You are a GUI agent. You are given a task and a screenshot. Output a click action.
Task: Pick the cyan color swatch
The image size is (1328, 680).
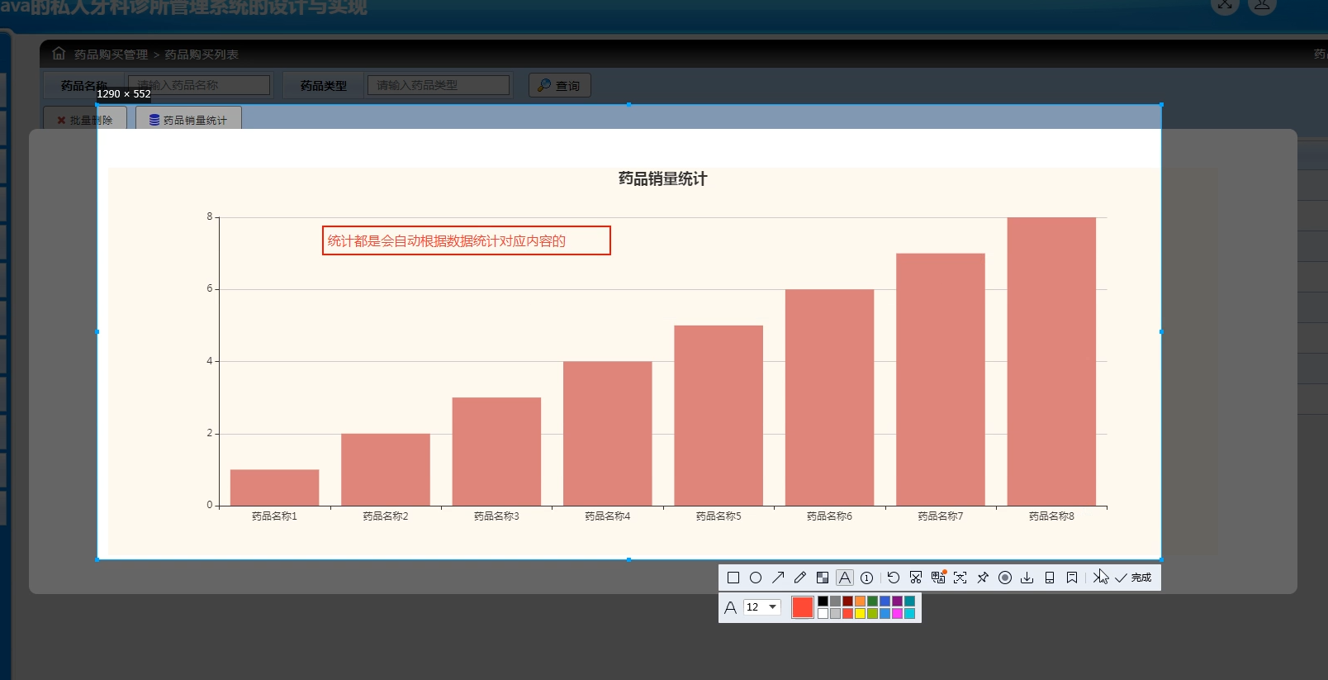[909, 614]
